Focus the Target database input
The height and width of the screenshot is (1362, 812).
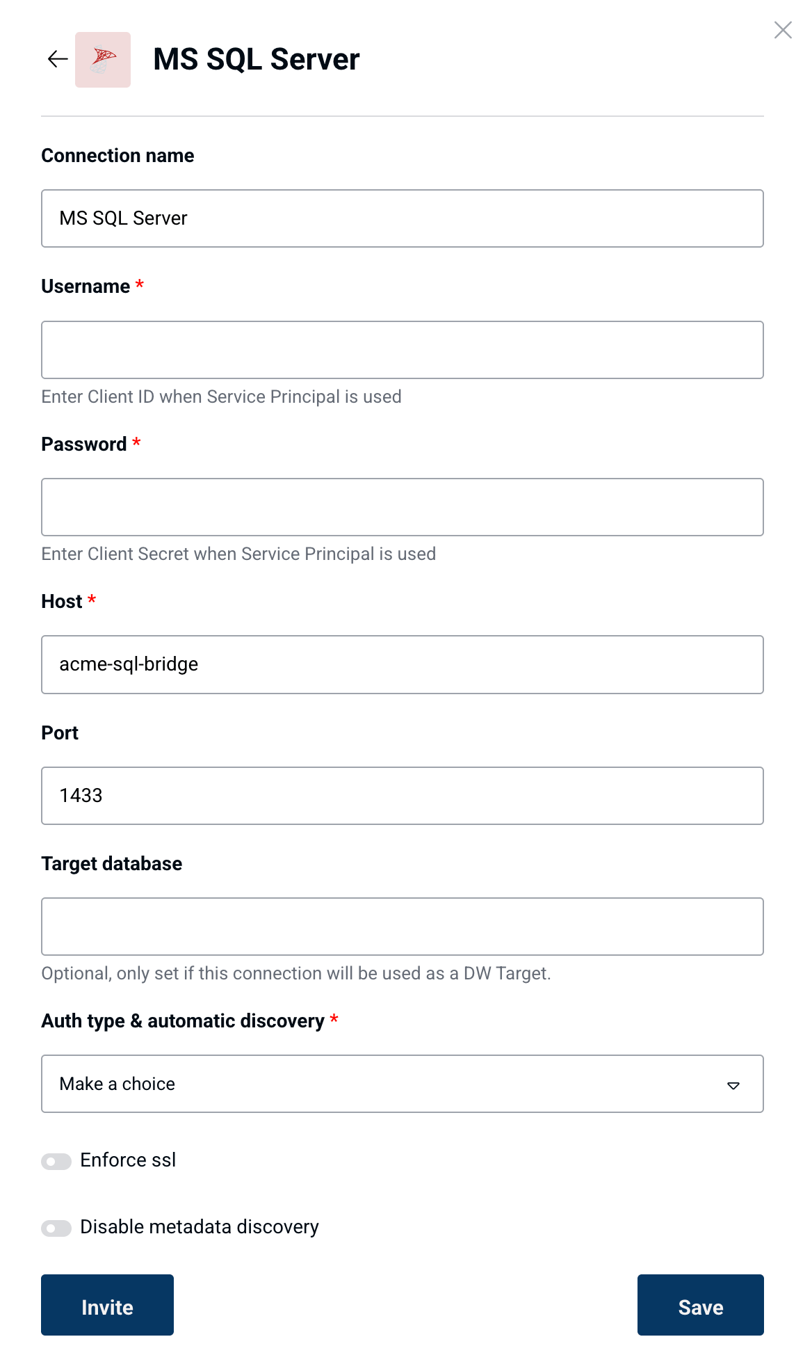pos(403,927)
